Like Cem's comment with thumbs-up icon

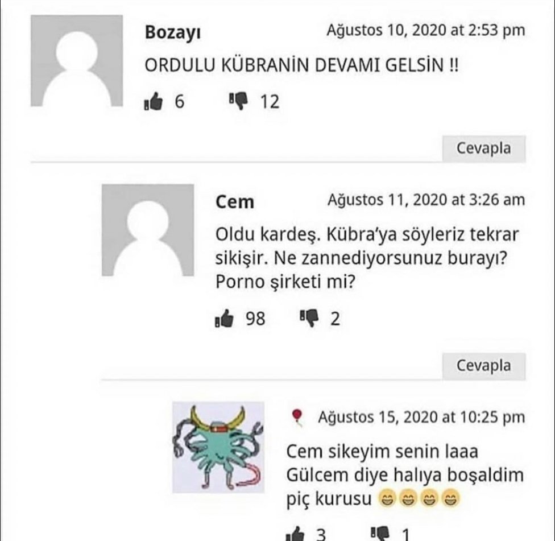(224, 319)
